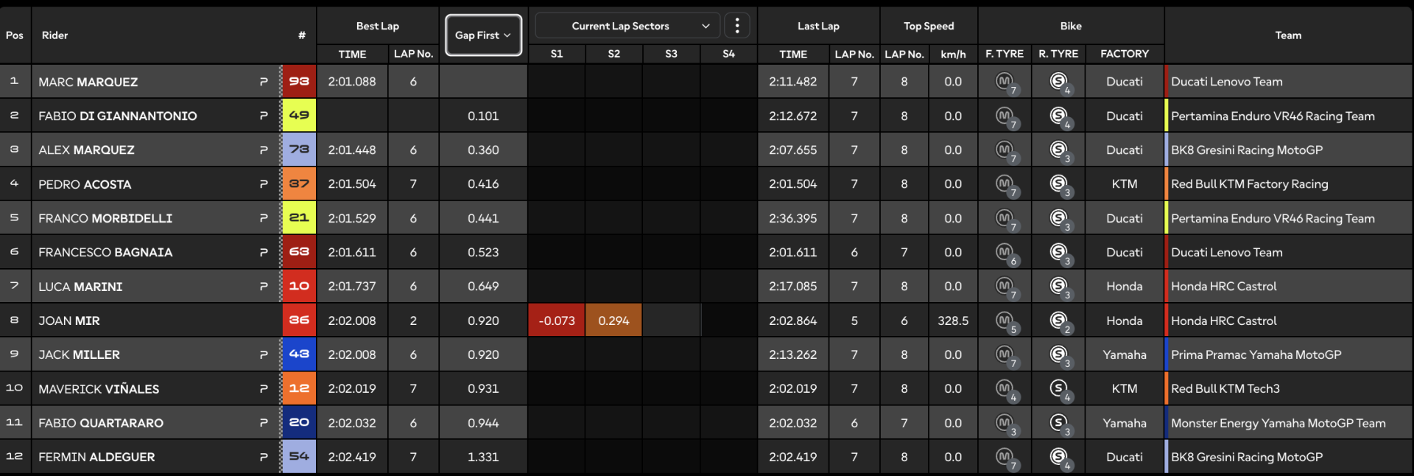Click Joan Mir's S1 sector value -0.073
Viewport: 1414px width, 476px height.
coord(557,321)
